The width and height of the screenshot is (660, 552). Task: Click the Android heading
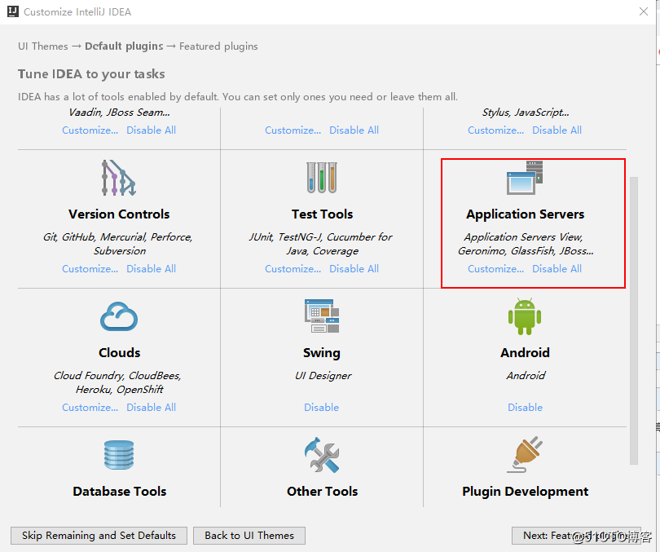(525, 352)
